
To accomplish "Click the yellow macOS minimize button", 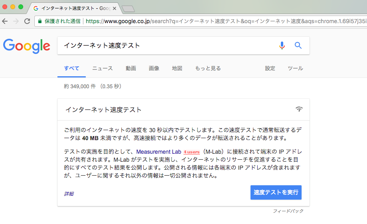I will (13, 7).
